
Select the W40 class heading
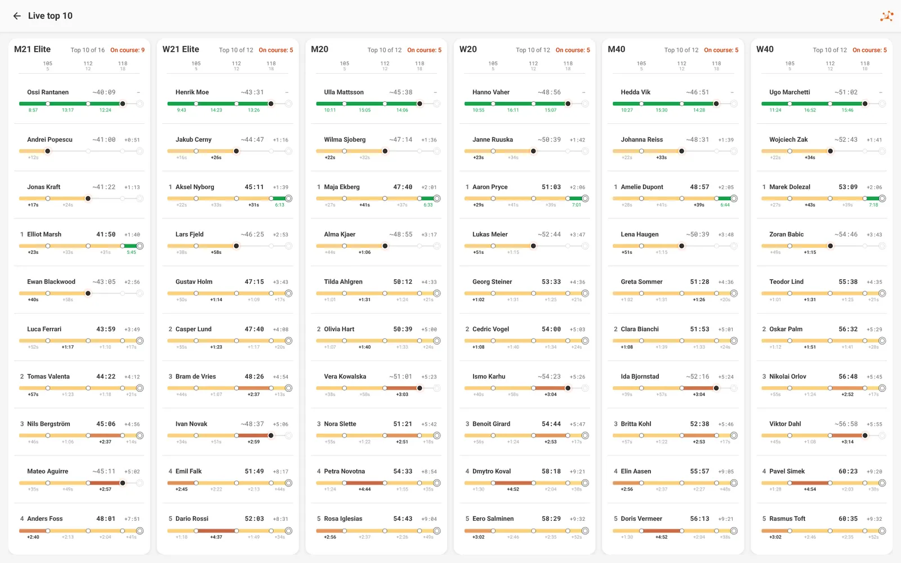pos(765,50)
